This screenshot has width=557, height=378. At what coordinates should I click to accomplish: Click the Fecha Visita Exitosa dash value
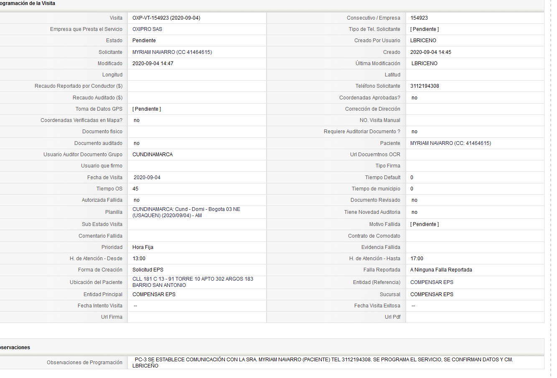[413, 306]
